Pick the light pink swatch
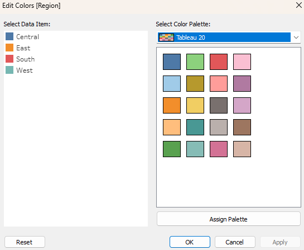The width and height of the screenshot is (304, 250). [x=242, y=62]
